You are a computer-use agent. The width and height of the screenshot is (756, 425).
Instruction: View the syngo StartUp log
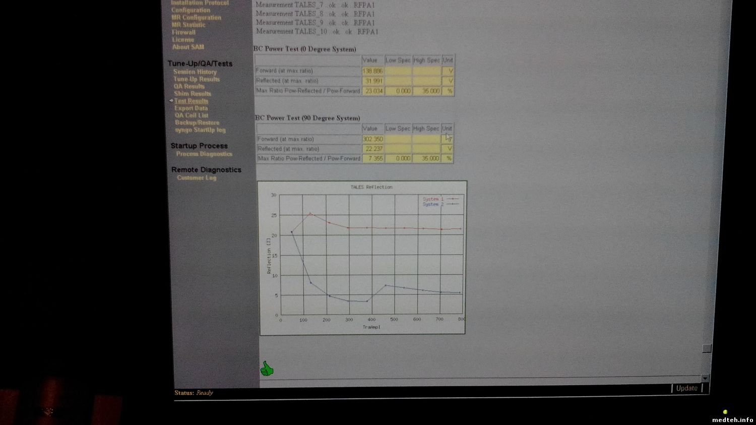[200, 130]
